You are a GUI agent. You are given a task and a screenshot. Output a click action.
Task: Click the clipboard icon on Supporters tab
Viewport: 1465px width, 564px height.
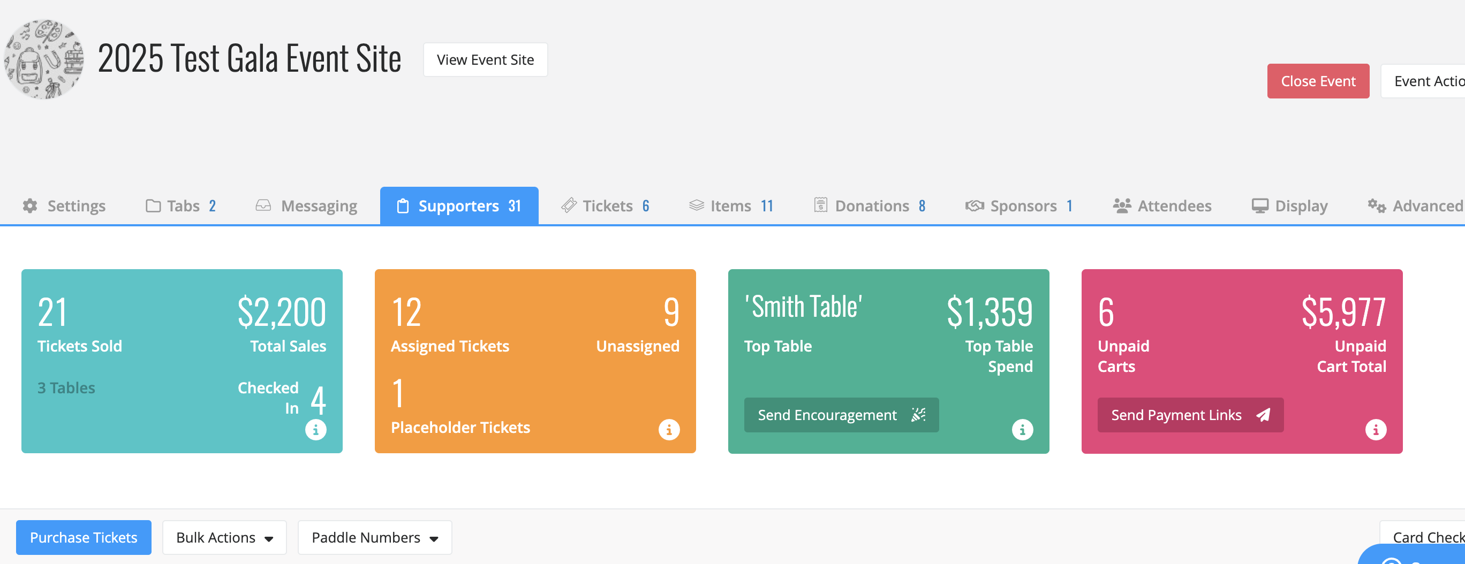point(403,206)
